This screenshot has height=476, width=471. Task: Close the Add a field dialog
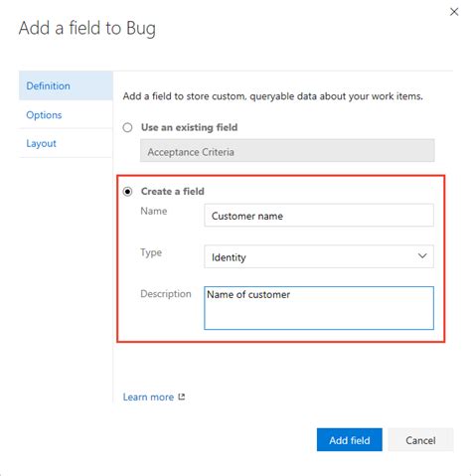[x=454, y=12]
